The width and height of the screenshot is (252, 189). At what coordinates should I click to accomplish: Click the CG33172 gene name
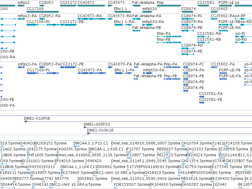pos(68,3)
